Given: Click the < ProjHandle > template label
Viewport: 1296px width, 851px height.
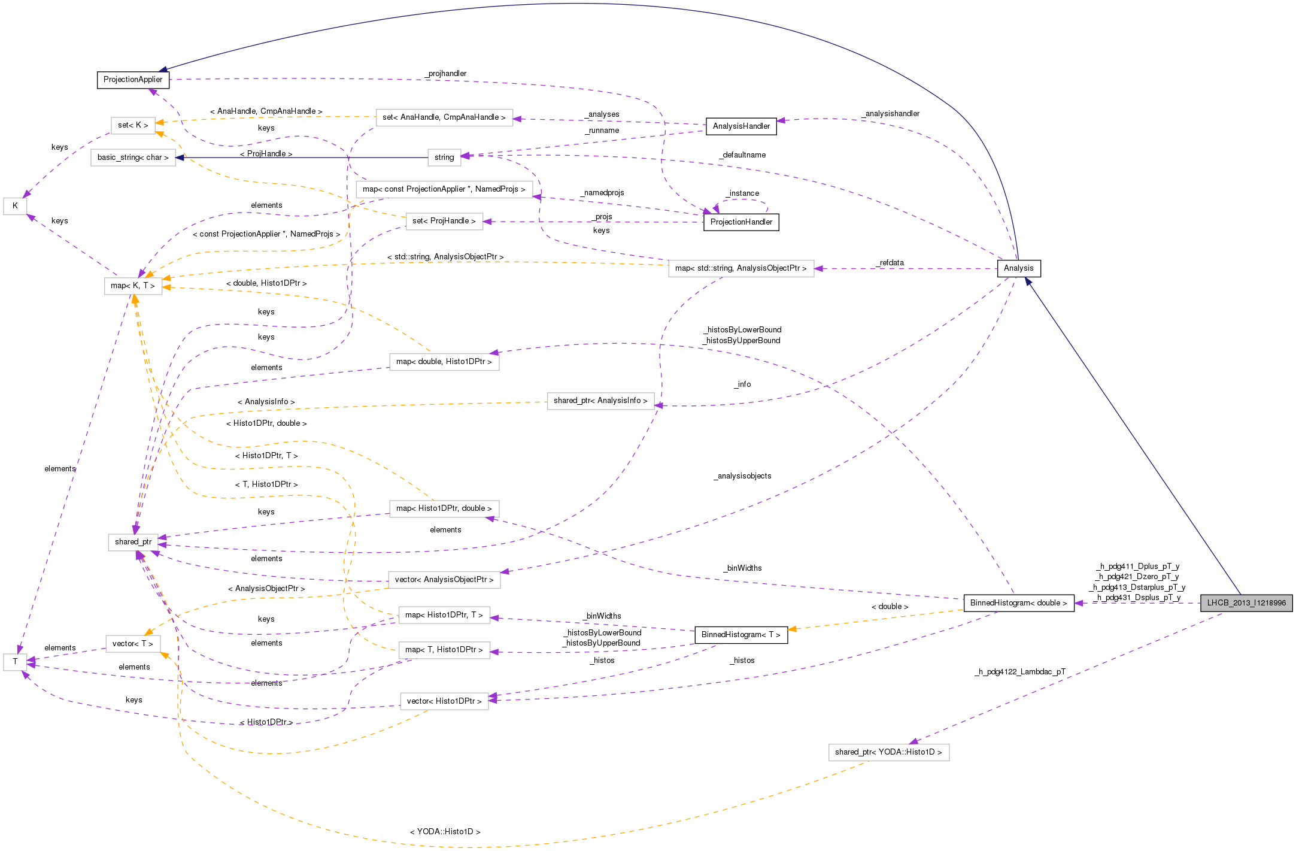Looking at the screenshot, I should (x=266, y=154).
